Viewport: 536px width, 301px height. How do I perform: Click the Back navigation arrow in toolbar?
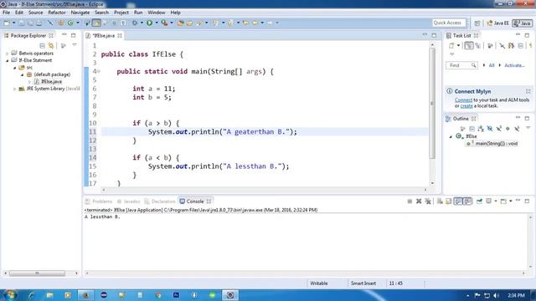[255, 23]
